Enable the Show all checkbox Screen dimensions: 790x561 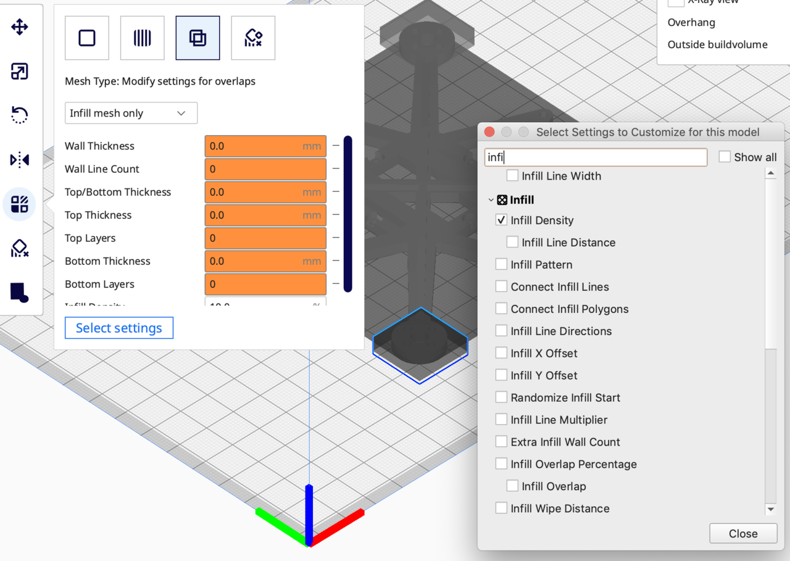click(725, 157)
